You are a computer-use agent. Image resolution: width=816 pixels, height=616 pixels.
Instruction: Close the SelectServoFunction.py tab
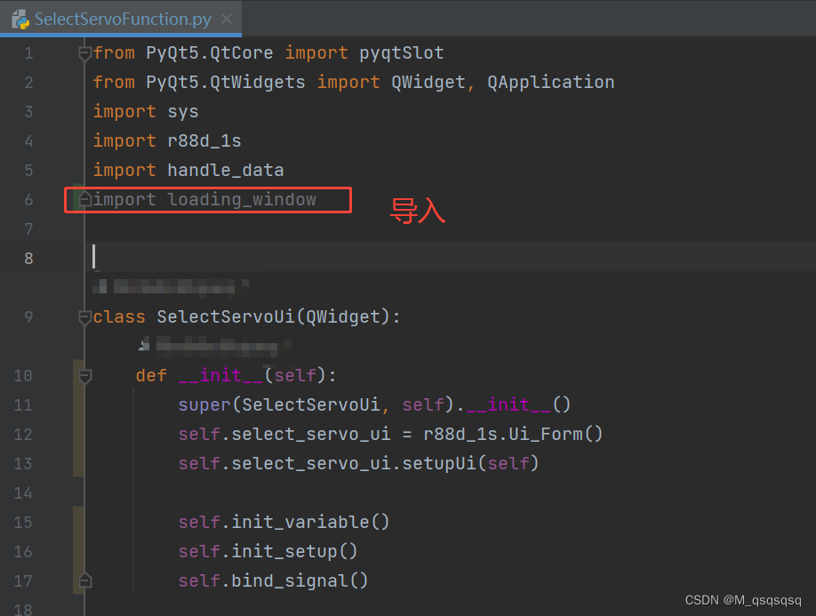click(x=226, y=18)
